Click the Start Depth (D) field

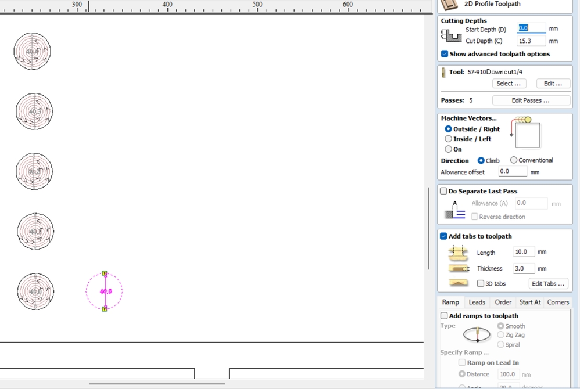click(531, 28)
